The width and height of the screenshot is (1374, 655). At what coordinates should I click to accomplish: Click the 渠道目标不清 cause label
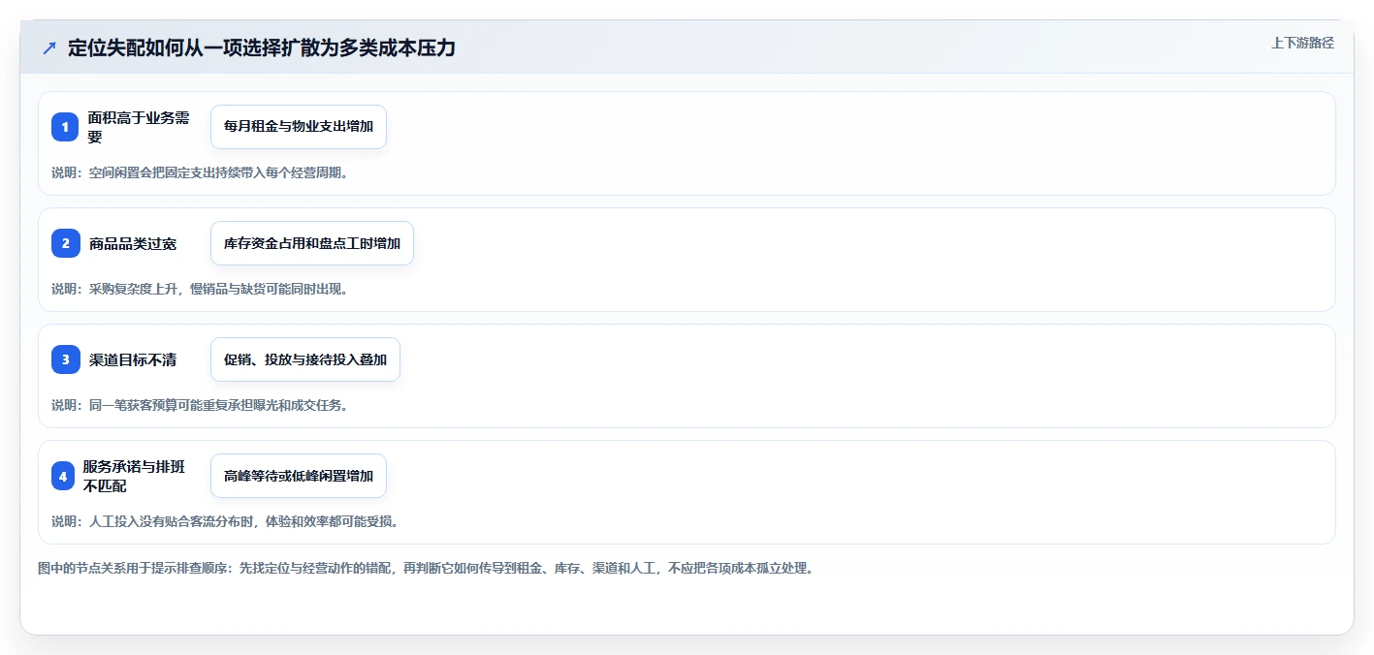[133, 360]
